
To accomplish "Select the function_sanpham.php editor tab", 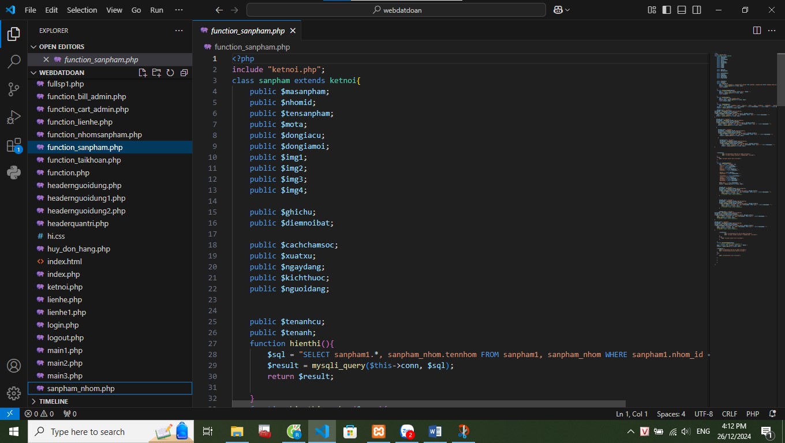I will 247,31.
